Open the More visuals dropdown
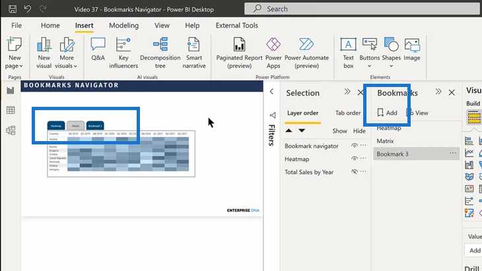Viewport: 482px width, 271px height. 67,53
